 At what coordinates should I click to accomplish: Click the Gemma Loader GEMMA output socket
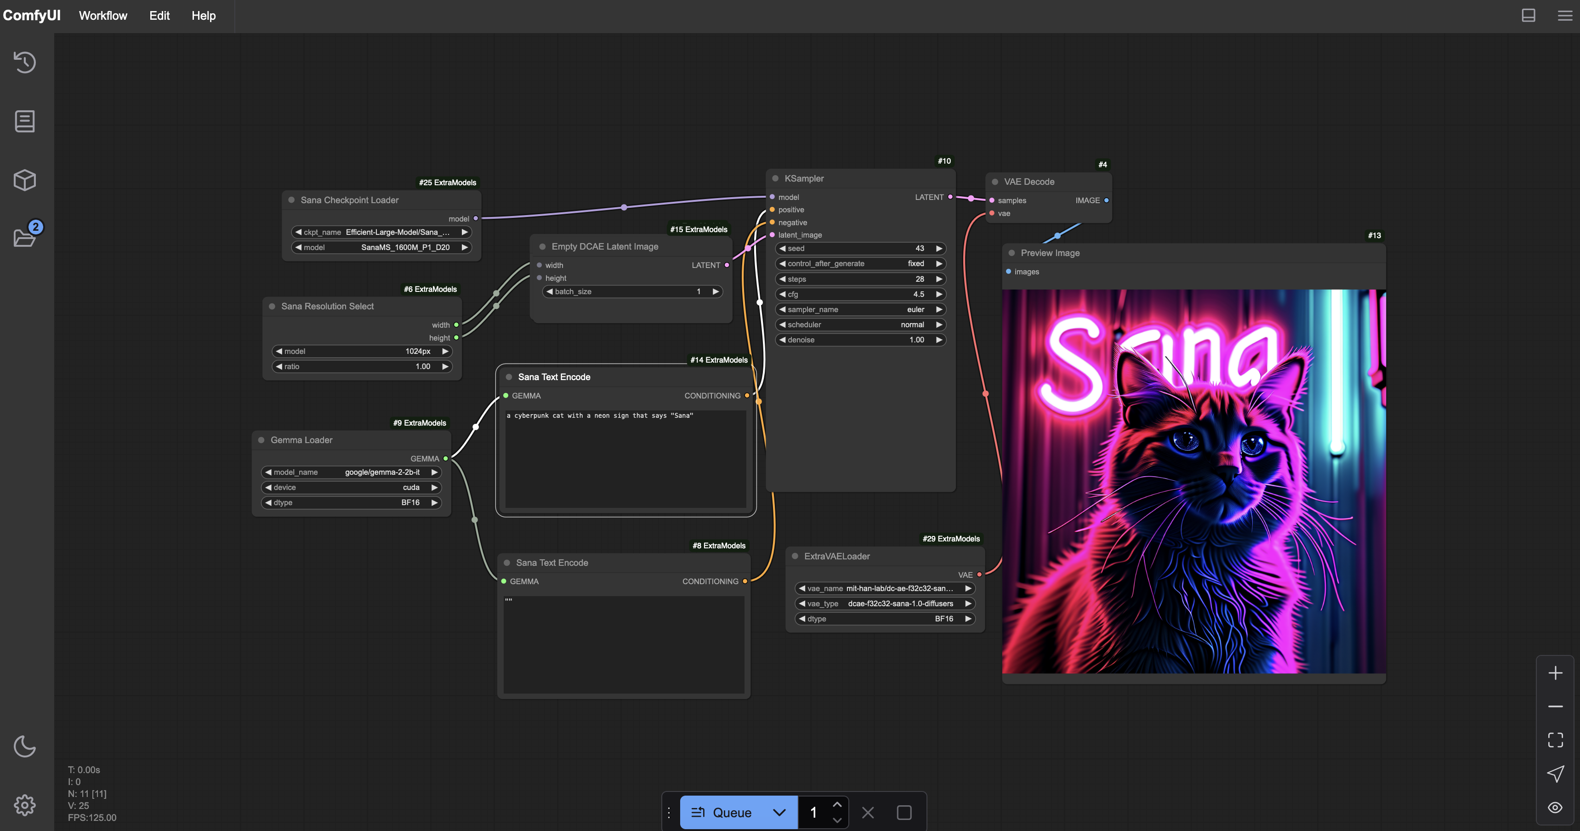click(x=446, y=459)
